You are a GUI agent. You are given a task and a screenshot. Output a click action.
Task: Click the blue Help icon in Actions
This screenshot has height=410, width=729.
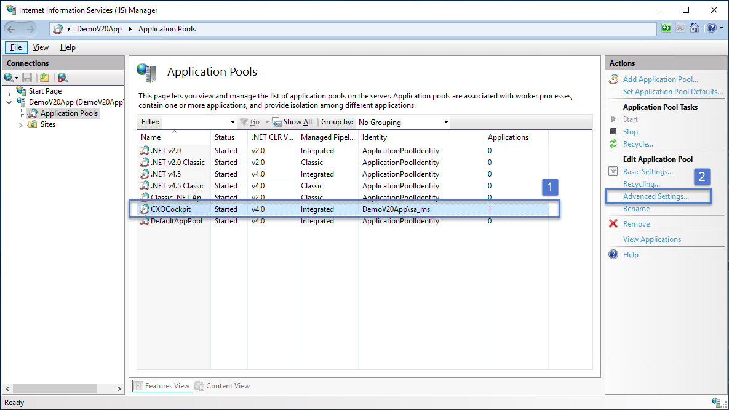pyautogui.click(x=613, y=255)
